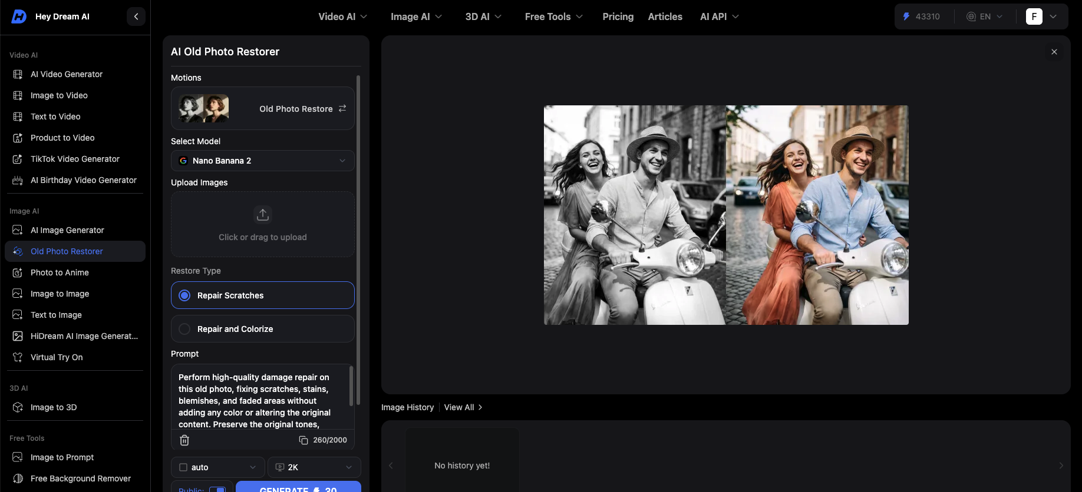Open the Pricing page
The width and height of the screenshot is (1082, 492).
point(618,16)
